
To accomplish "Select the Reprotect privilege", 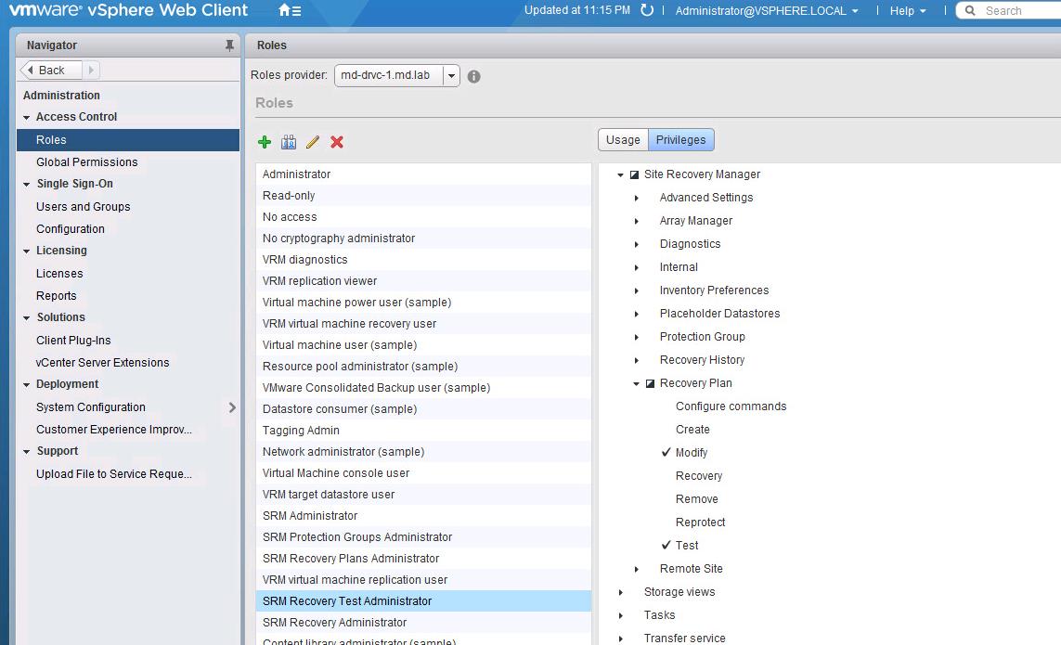I will click(700, 522).
